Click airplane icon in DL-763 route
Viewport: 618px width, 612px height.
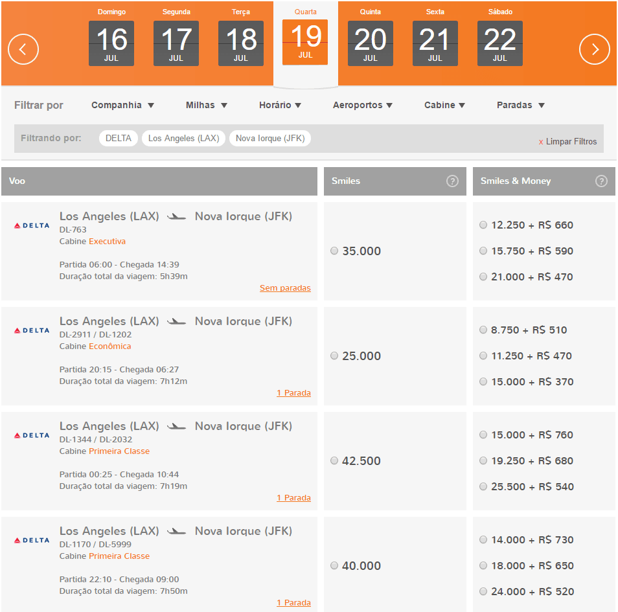177,217
